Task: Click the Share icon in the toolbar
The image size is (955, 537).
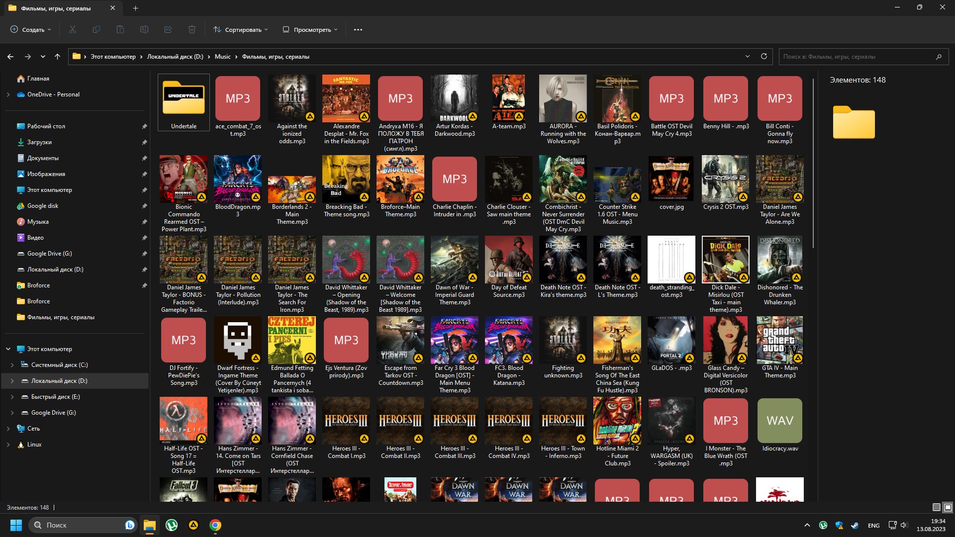Action: click(x=168, y=29)
